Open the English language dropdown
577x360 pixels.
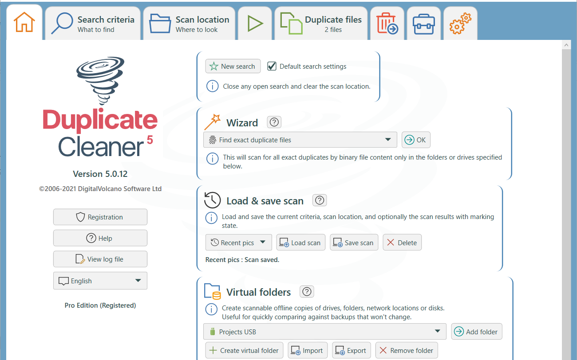(x=100, y=281)
